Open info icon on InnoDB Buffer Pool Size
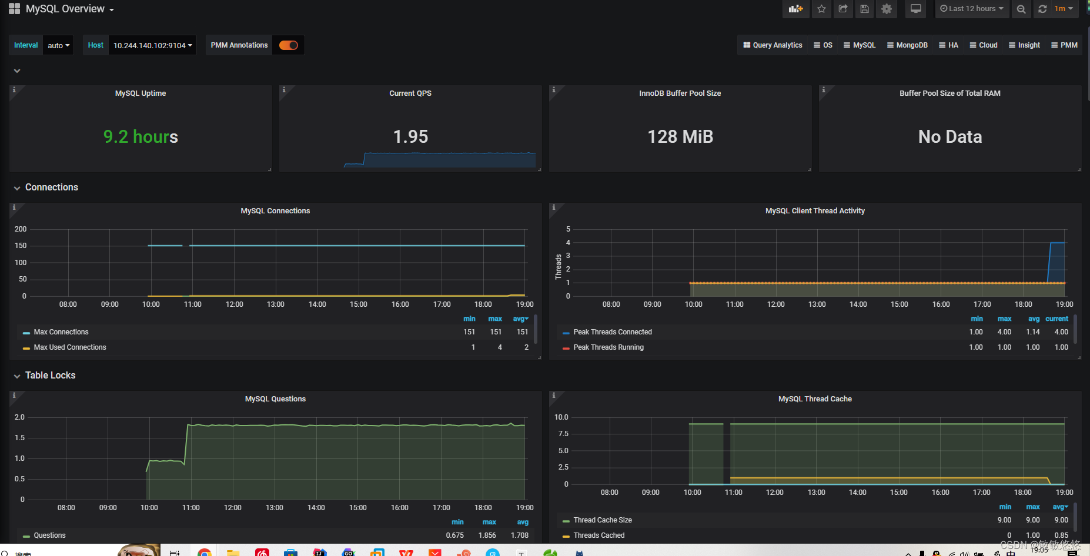1090x556 pixels. (x=553, y=90)
